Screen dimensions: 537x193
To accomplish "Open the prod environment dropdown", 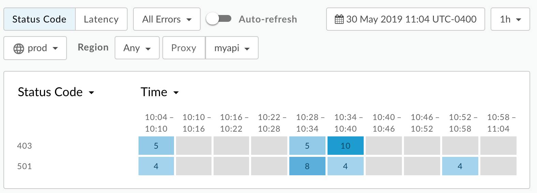I will pos(35,48).
